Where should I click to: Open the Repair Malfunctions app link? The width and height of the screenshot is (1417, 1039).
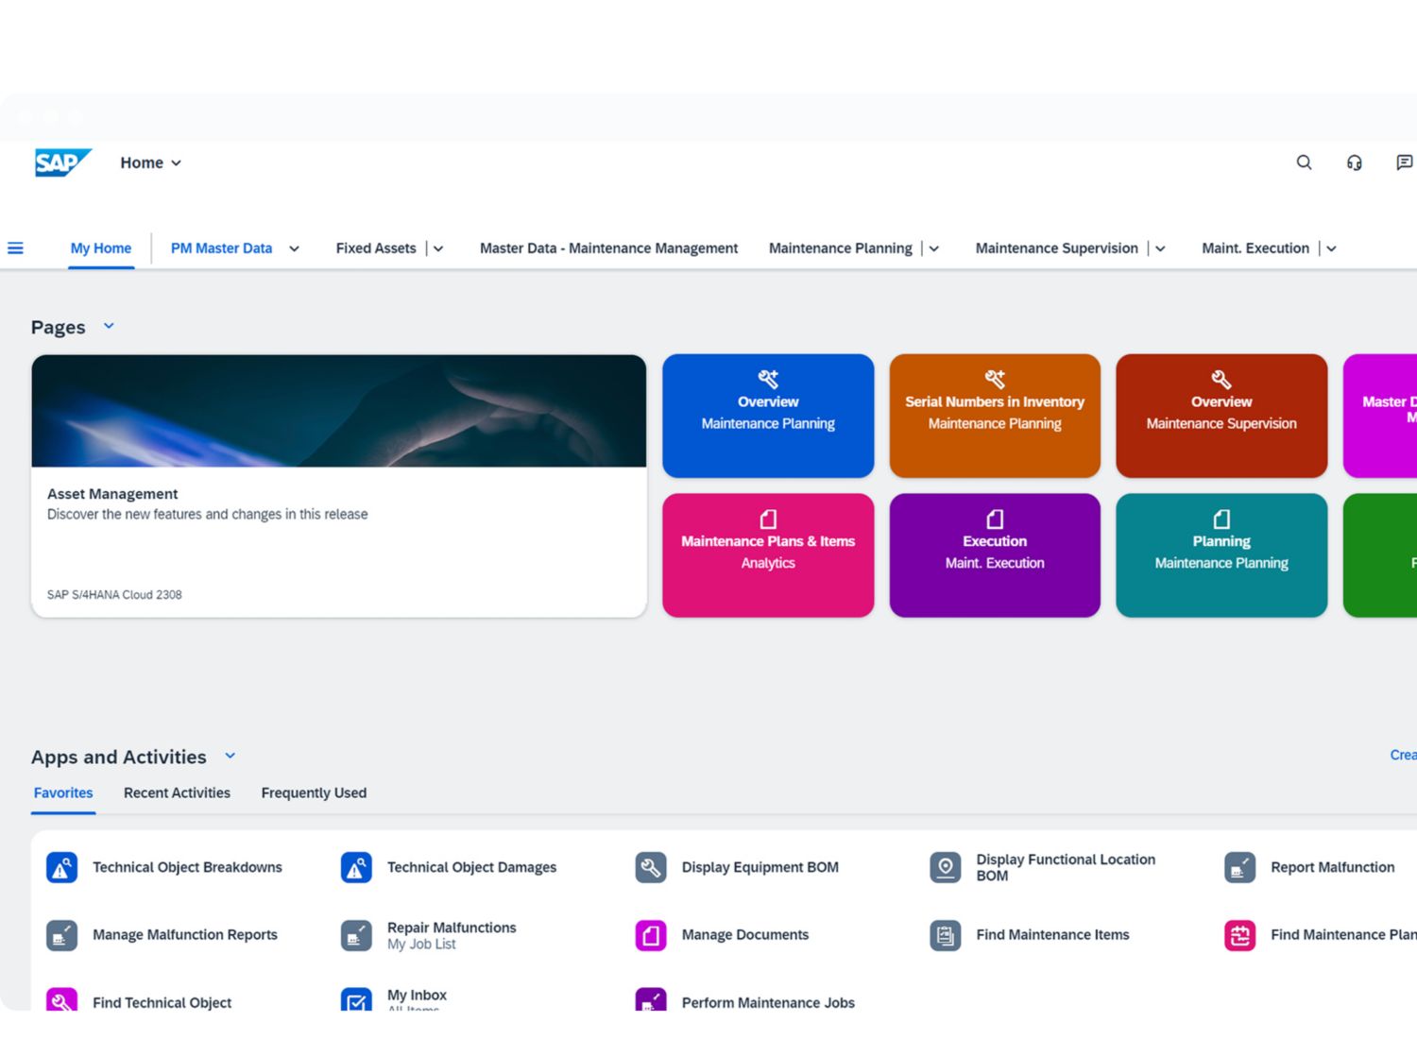coord(452,928)
